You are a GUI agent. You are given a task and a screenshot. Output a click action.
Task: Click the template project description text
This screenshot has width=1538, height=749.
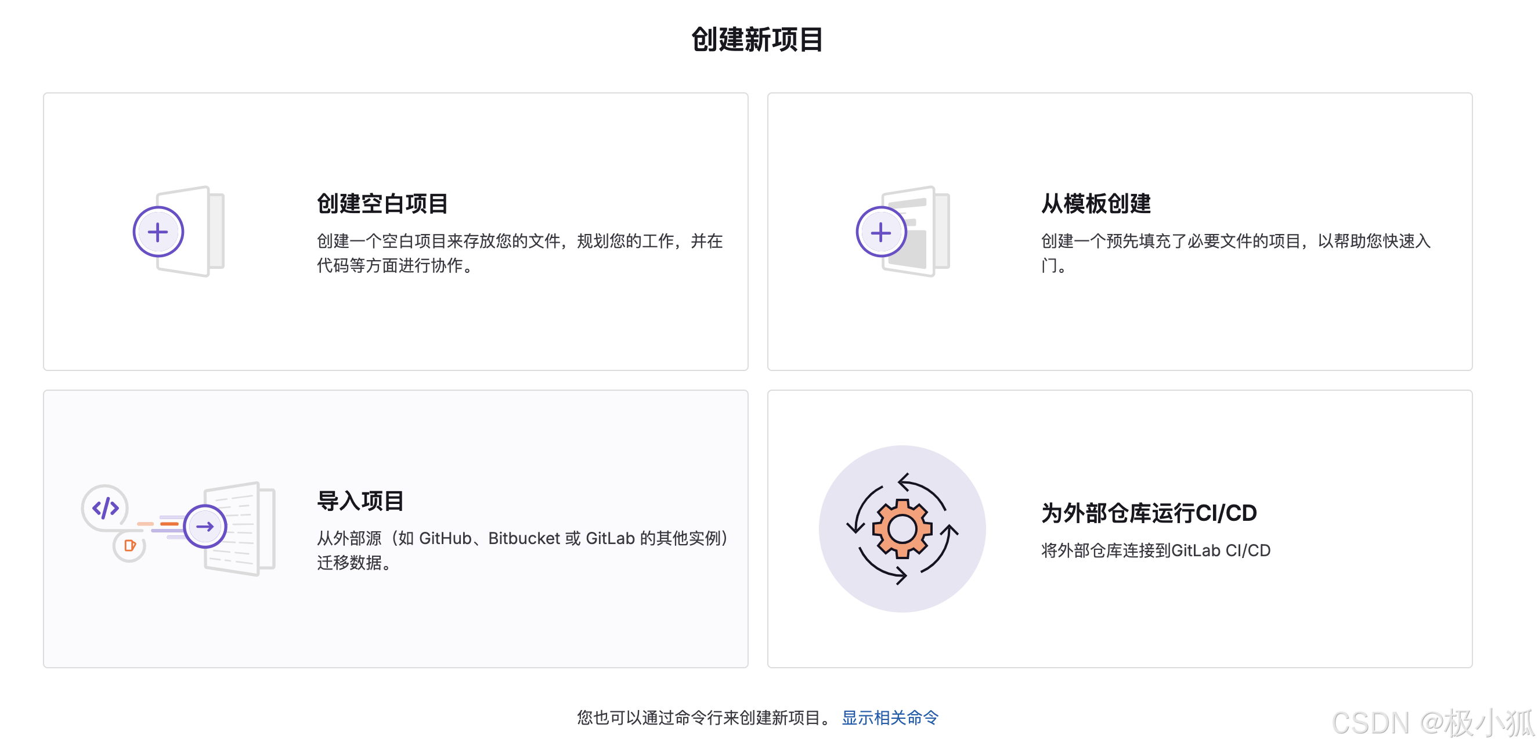coord(1235,242)
